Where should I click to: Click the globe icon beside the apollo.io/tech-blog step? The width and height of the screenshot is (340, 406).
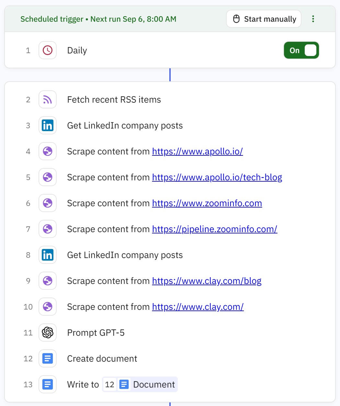48,177
